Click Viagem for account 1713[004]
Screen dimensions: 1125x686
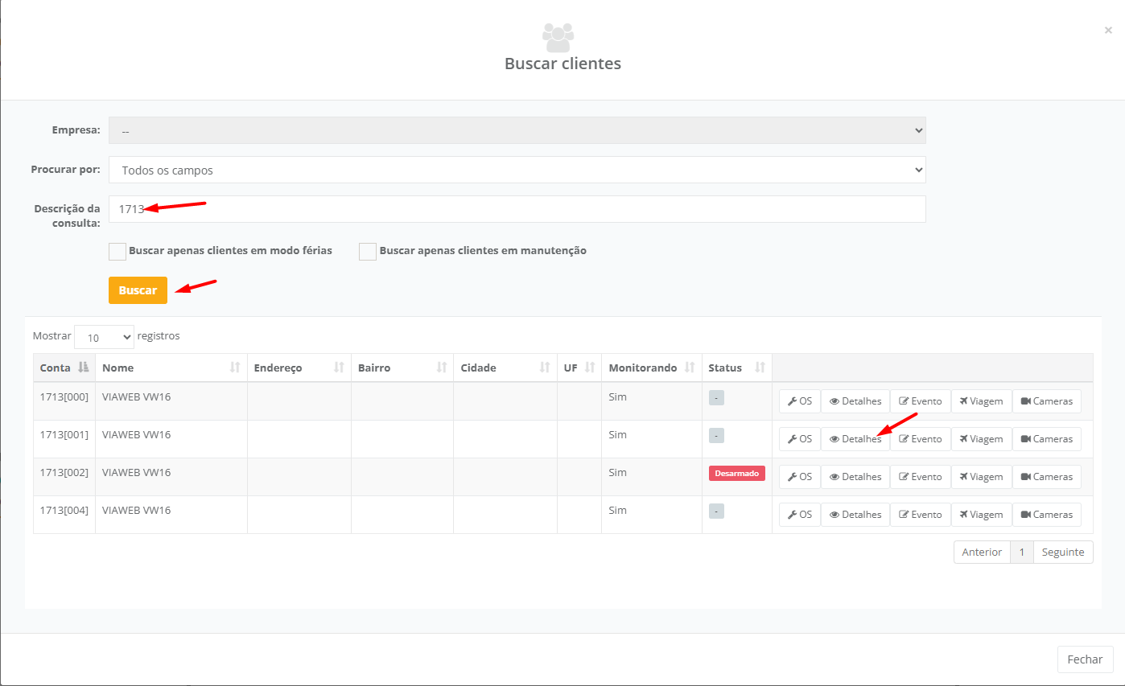(x=980, y=515)
